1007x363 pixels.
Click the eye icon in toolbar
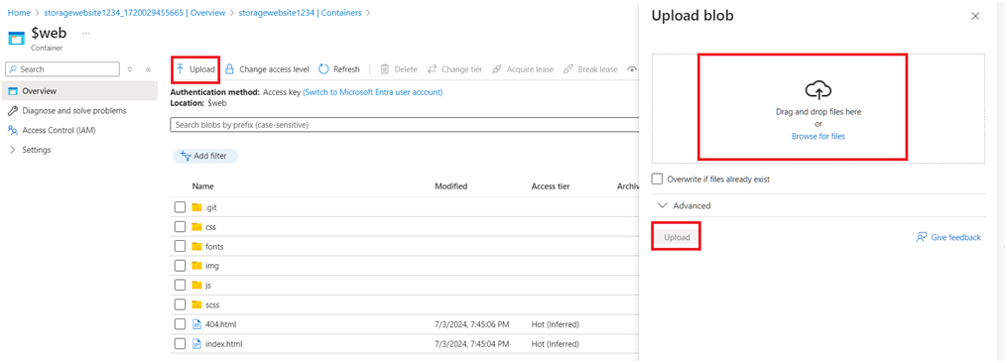[632, 69]
